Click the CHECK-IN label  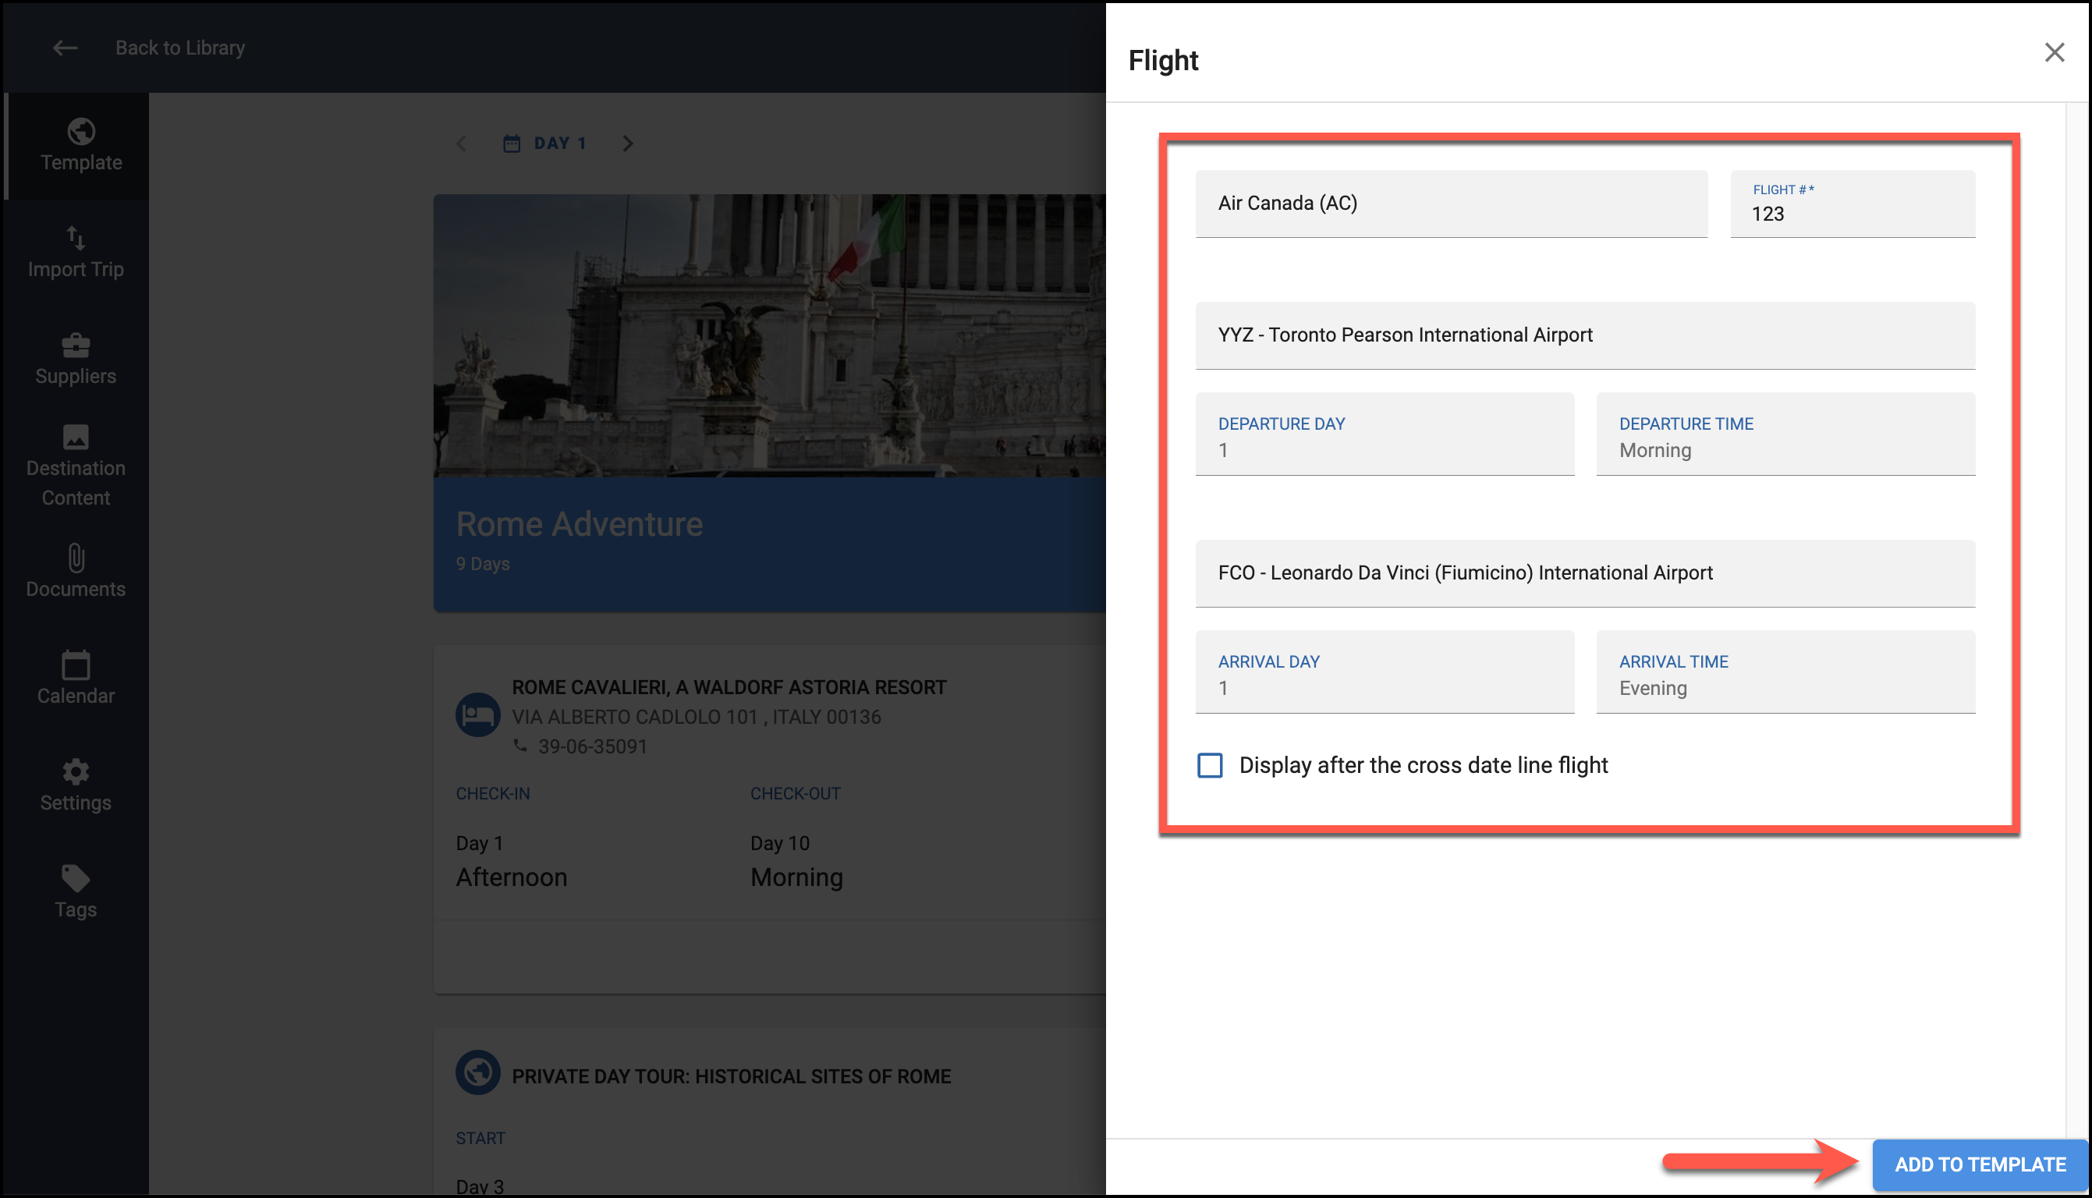tap(493, 793)
